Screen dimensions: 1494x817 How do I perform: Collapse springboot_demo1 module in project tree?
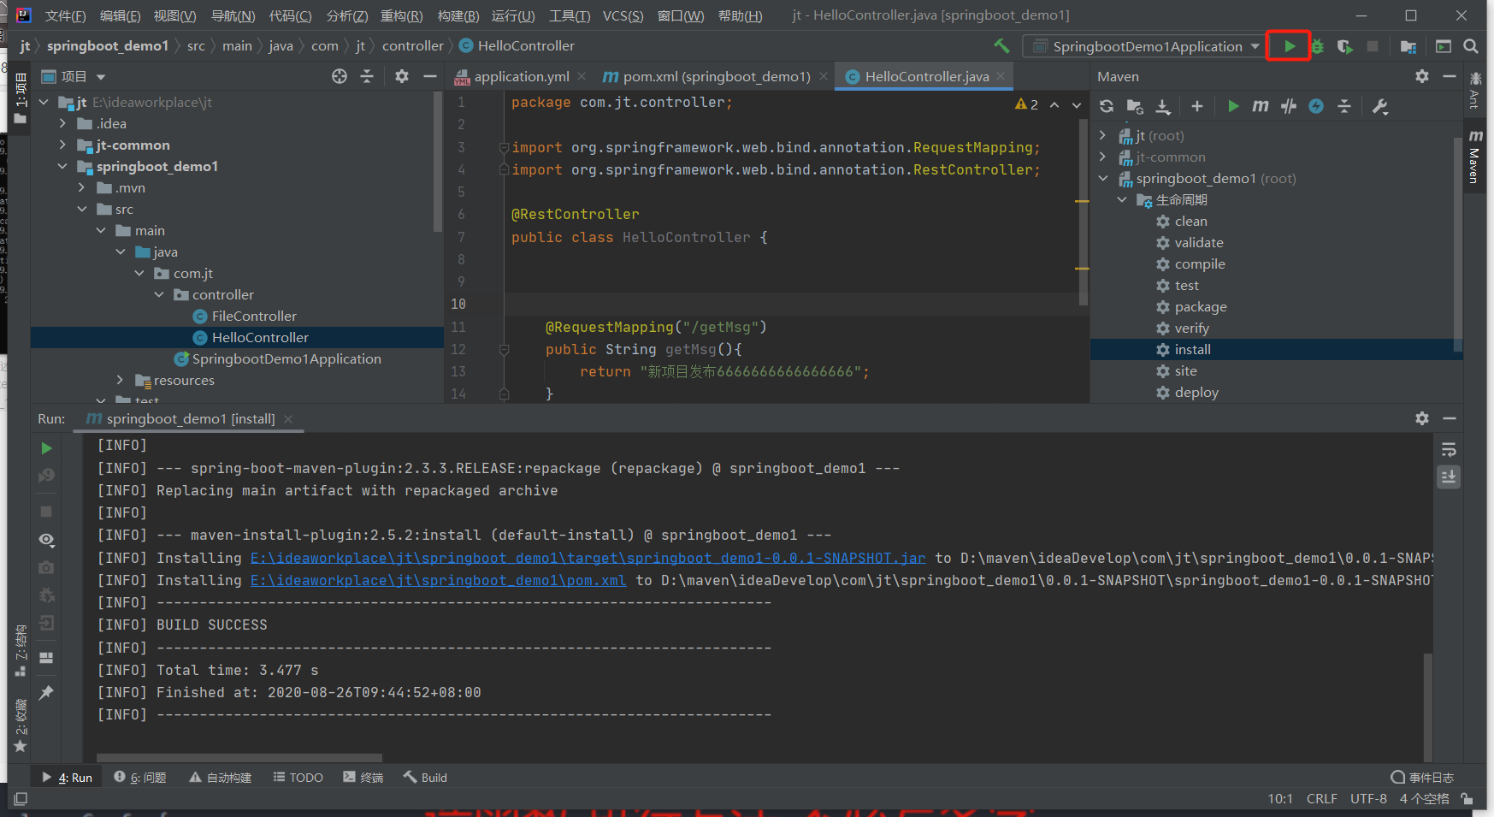click(62, 166)
